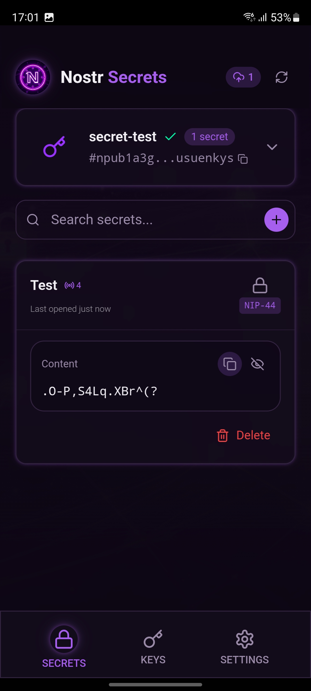Tap the search magnifier icon
Viewport: 311px width, 691px height.
click(x=34, y=220)
